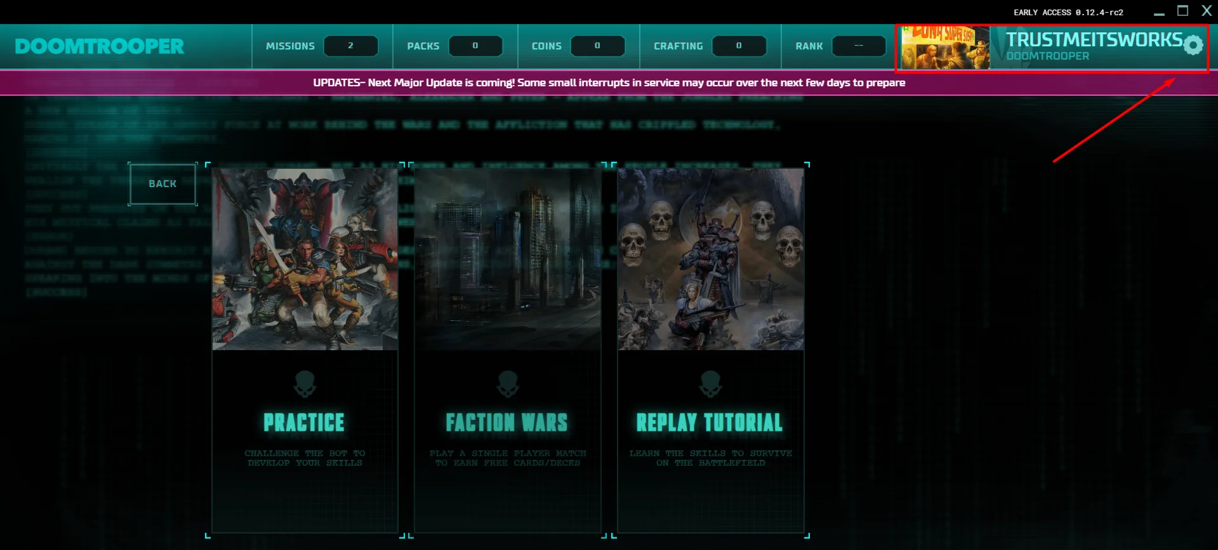Screen dimensions: 1218x550
Task: Click the player avatar thumbnail
Action: coord(946,48)
